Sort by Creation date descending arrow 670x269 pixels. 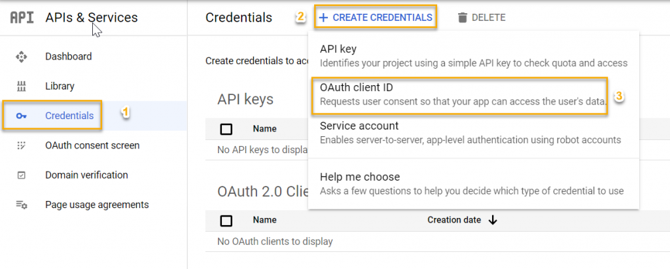493,221
